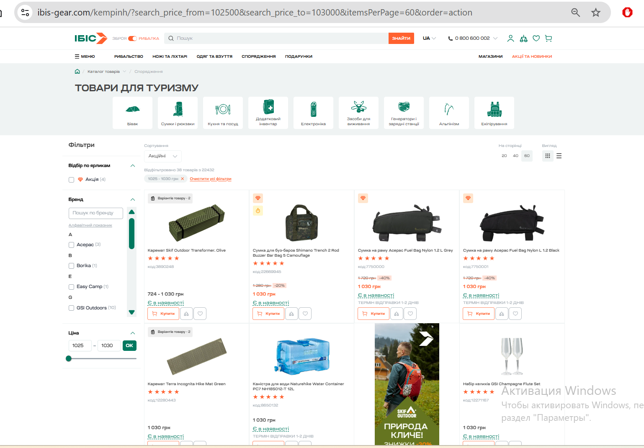The width and height of the screenshot is (644, 448).
Task: Open the product comparison scales icon in header
Action: click(x=523, y=39)
